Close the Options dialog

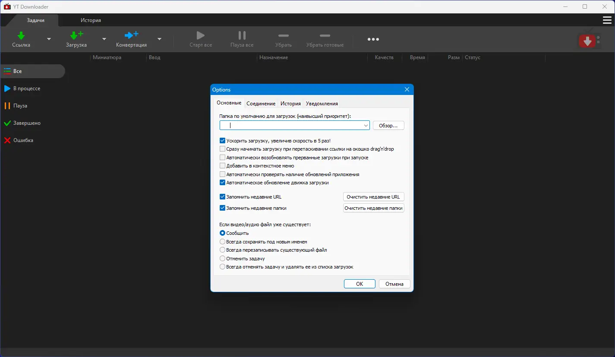pos(407,90)
